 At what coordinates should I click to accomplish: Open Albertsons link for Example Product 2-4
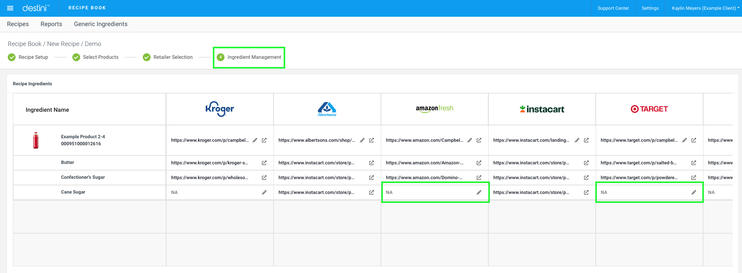point(372,140)
